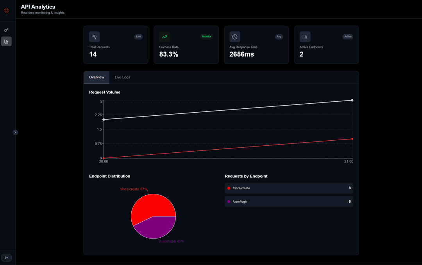Screen dimensions: 422x265
Task: Toggle the Monitor badge on Success Rate
Action: 206,36
